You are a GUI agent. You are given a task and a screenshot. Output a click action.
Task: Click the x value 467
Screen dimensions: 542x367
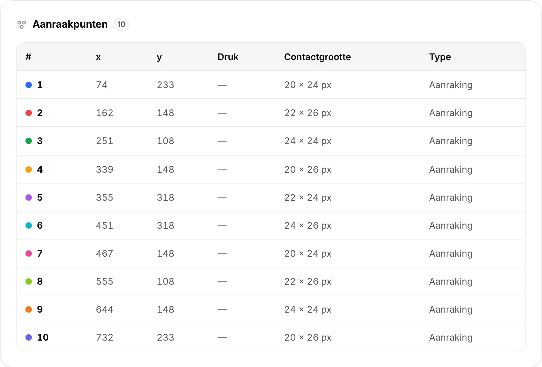pos(105,253)
